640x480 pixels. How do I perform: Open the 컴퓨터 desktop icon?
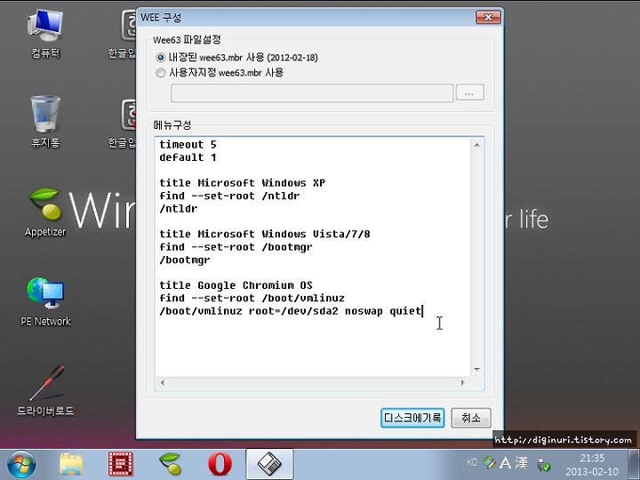tap(45, 34)
